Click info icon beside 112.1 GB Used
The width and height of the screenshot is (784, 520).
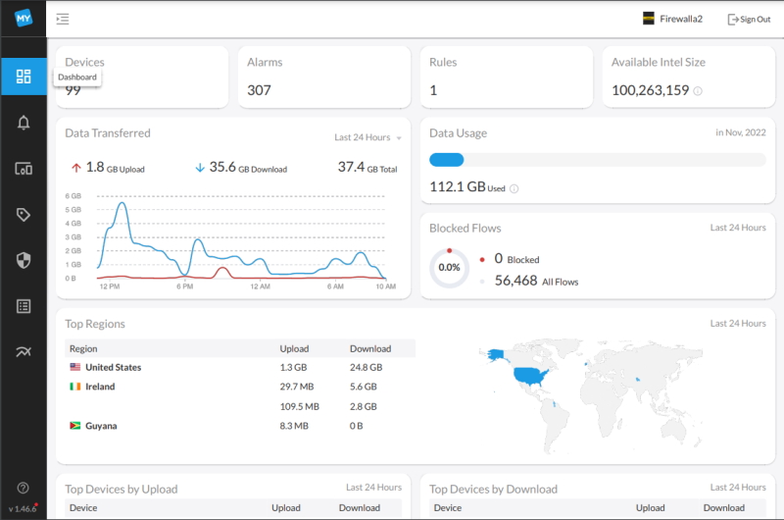[514, 188]
